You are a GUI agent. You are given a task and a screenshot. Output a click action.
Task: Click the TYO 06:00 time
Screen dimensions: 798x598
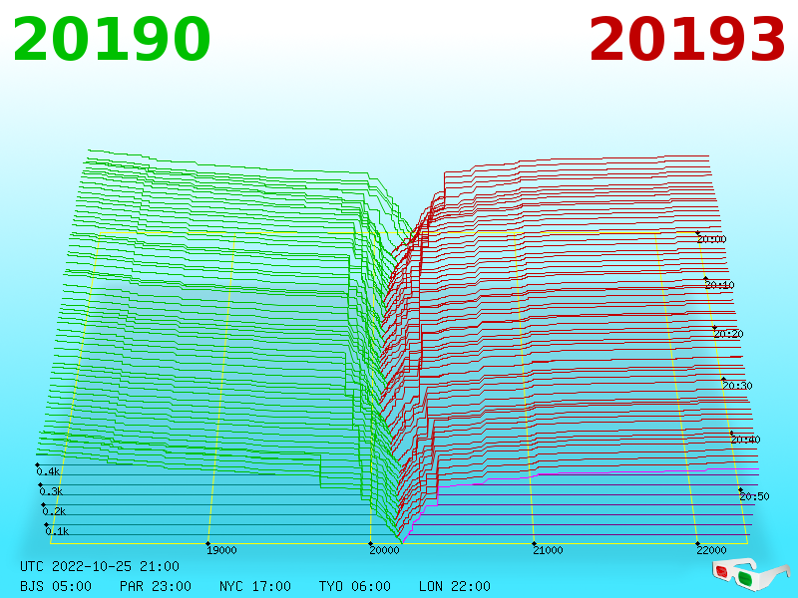[355, 586]
